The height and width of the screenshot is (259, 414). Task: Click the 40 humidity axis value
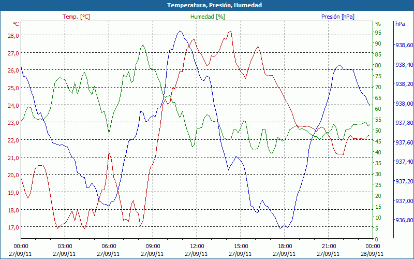point(378,152)
